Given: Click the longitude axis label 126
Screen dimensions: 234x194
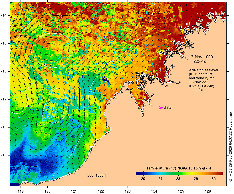Looking at the screenshot, I should pos(208,191).
